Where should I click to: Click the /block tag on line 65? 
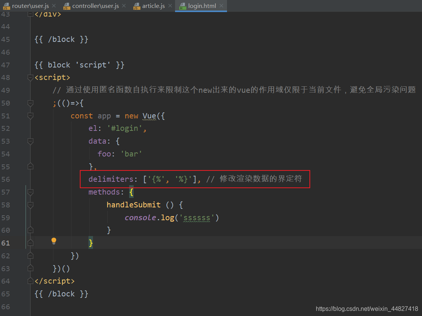[61, 294]
